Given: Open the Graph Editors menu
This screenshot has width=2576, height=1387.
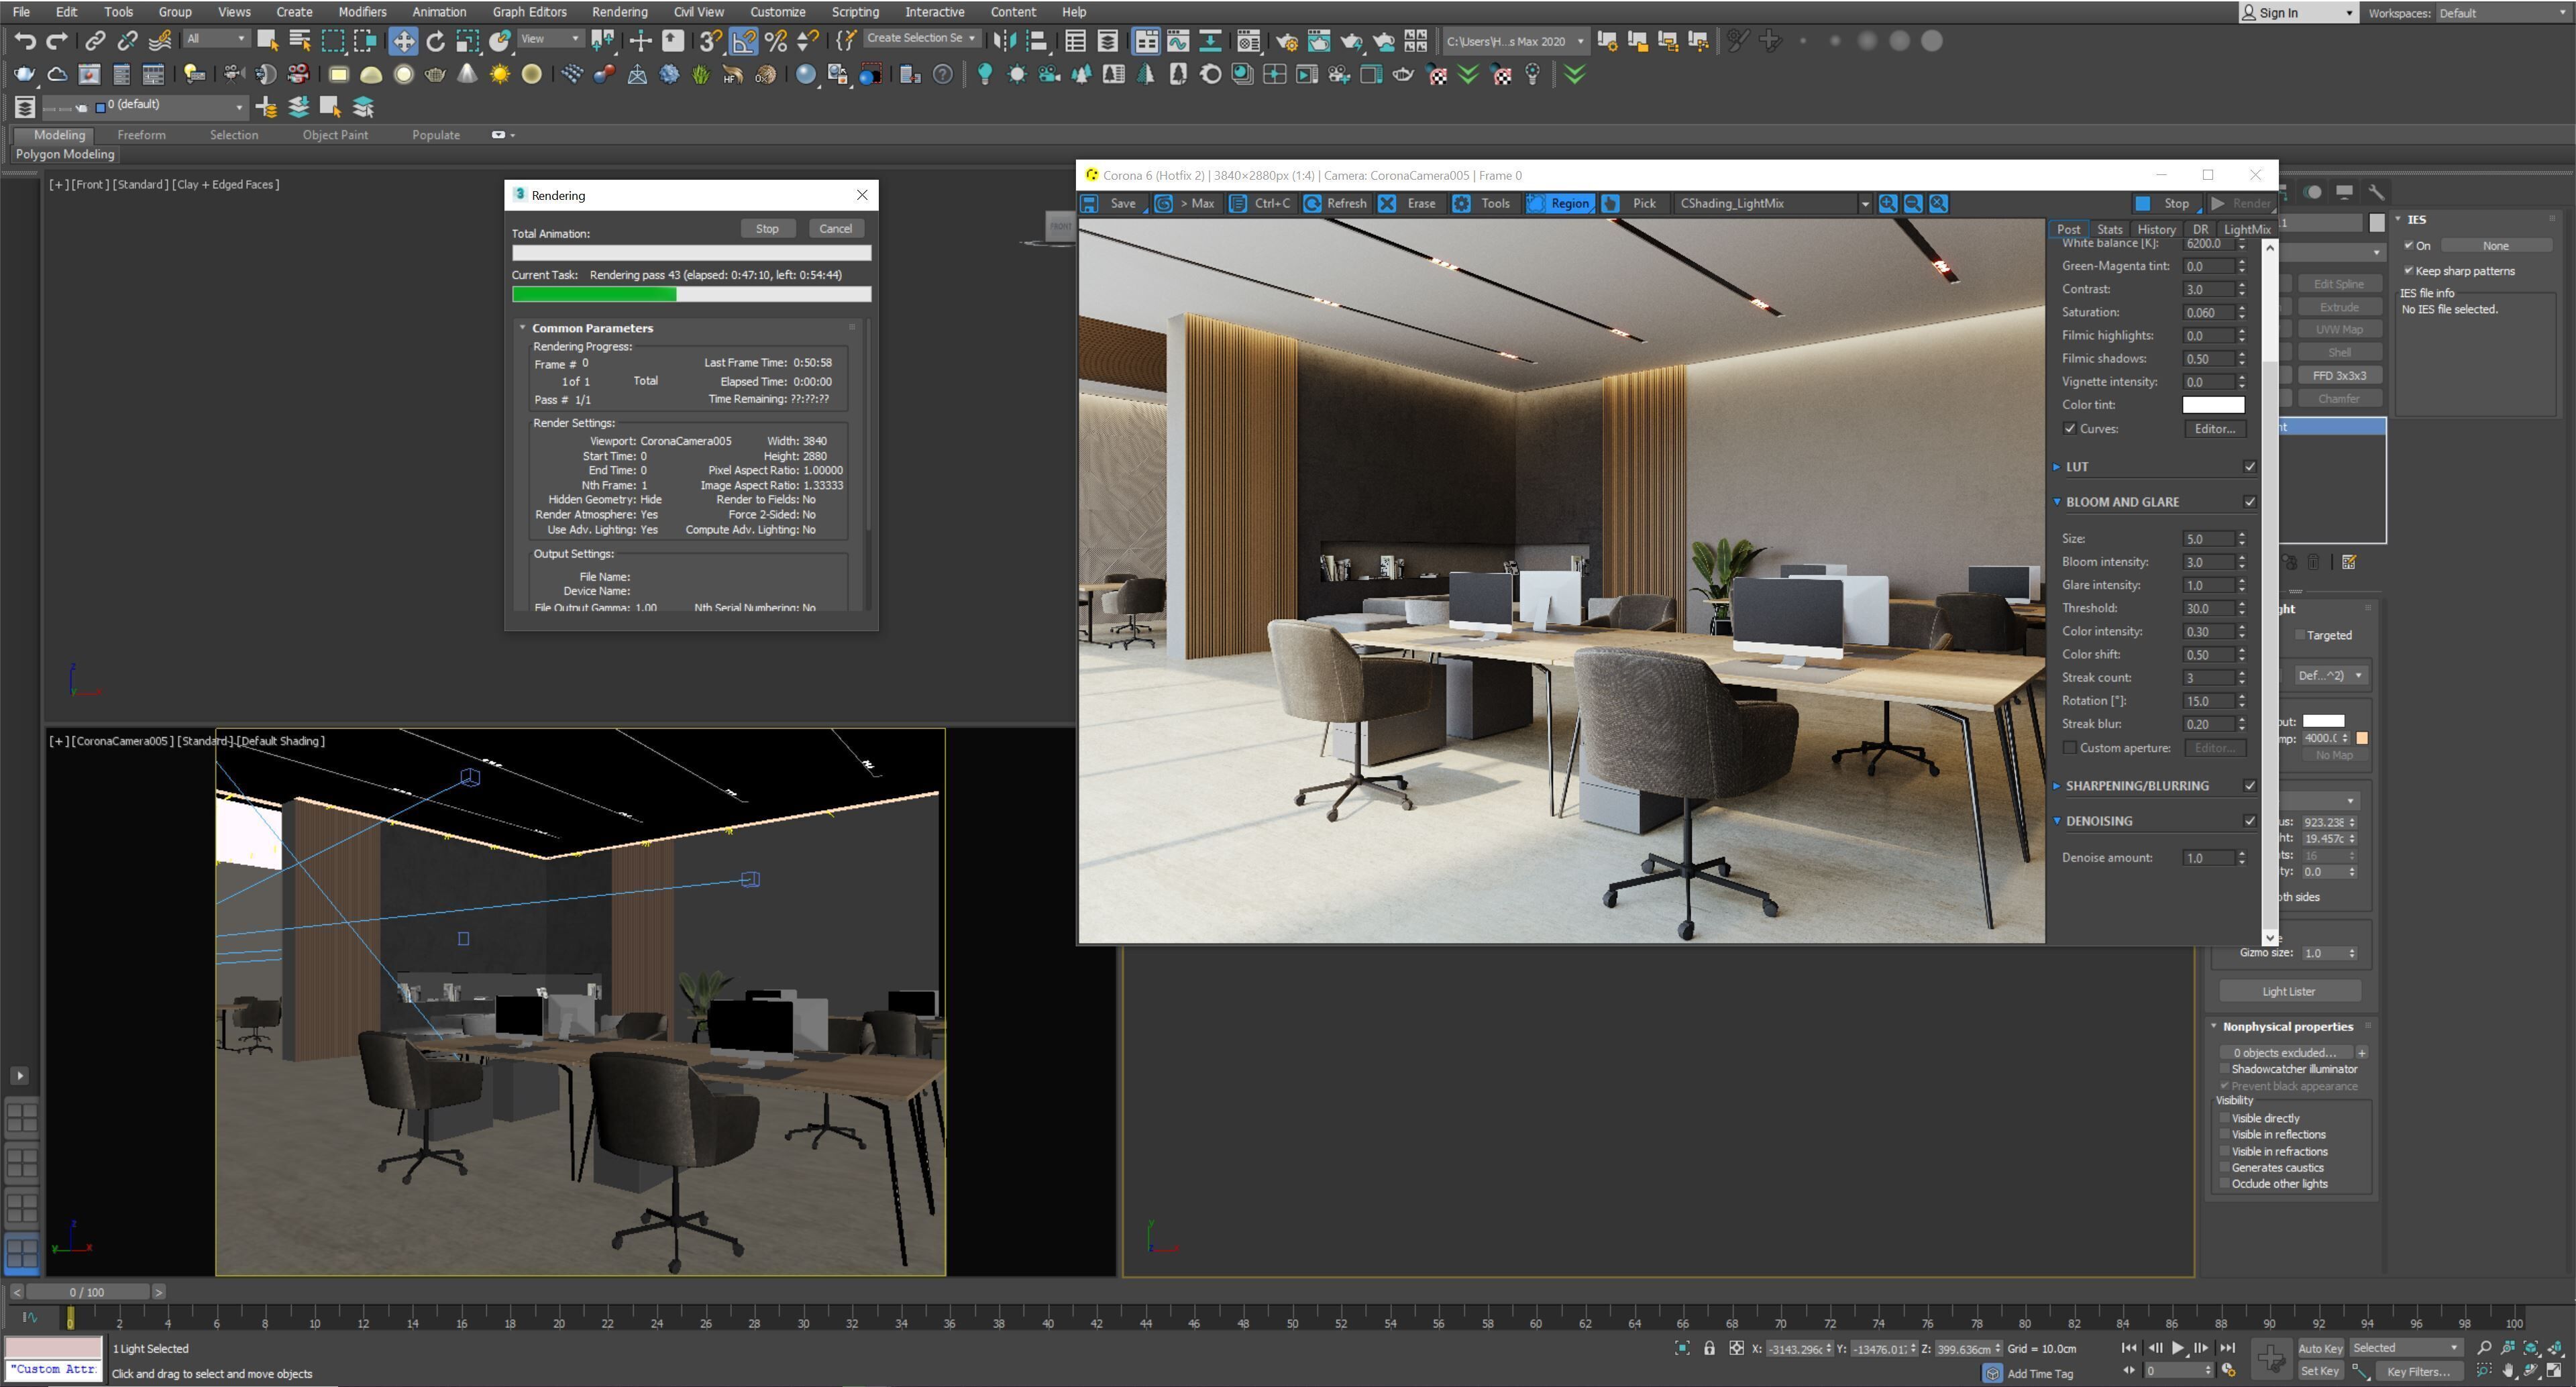Looking at the screenshot, I should [529, 12].
